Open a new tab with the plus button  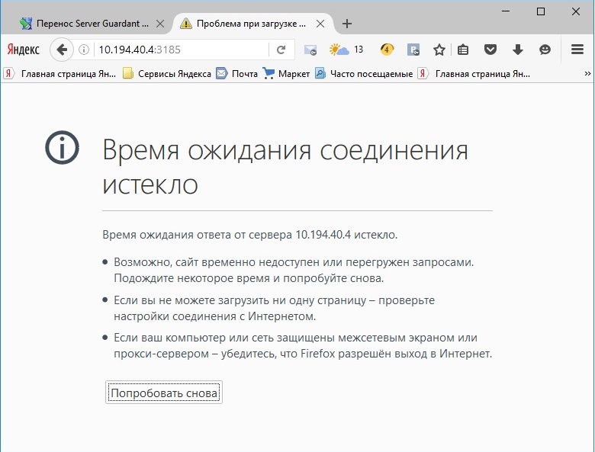[x=347, y=23]
